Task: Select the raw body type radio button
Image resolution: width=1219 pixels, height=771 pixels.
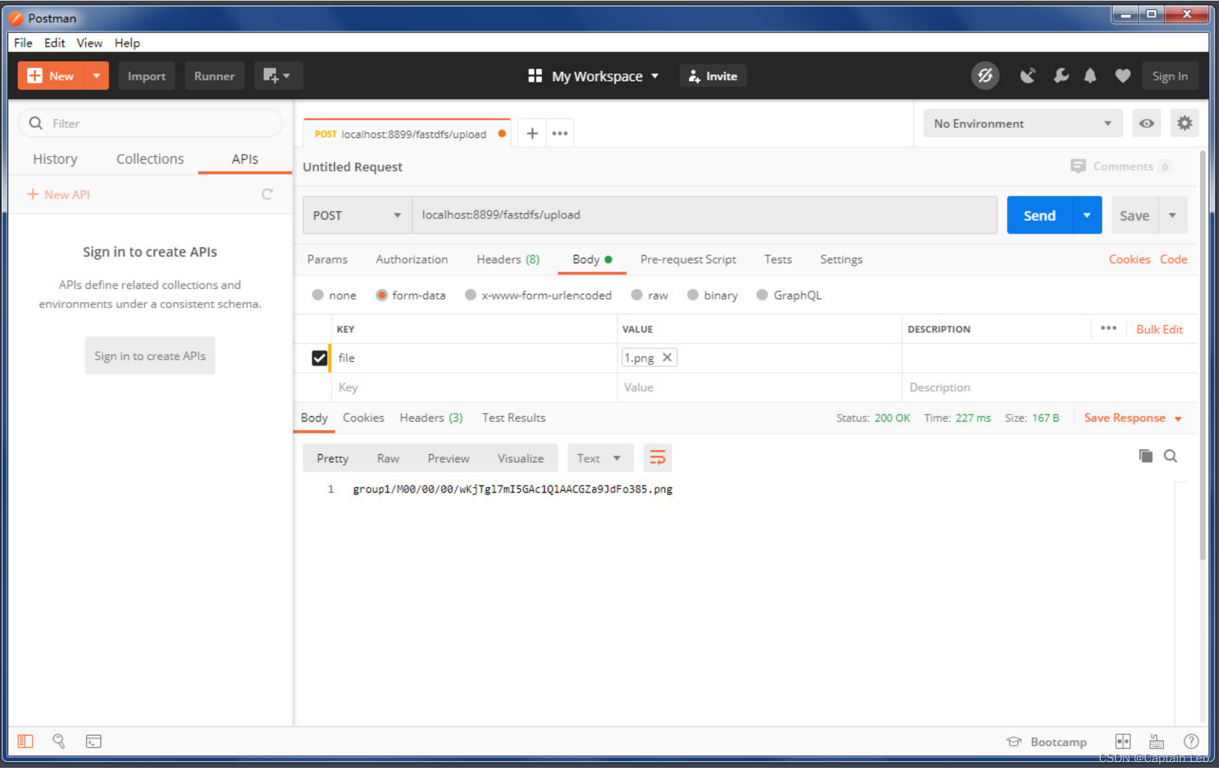Action: [x=637, y=295]
